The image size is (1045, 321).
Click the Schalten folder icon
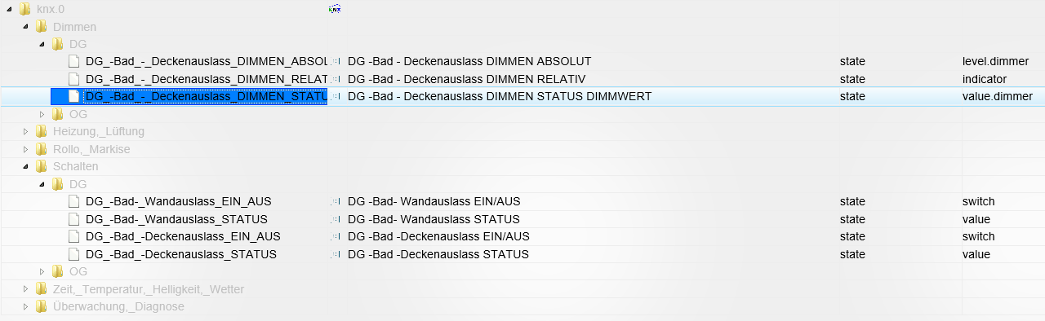point(41,166)
